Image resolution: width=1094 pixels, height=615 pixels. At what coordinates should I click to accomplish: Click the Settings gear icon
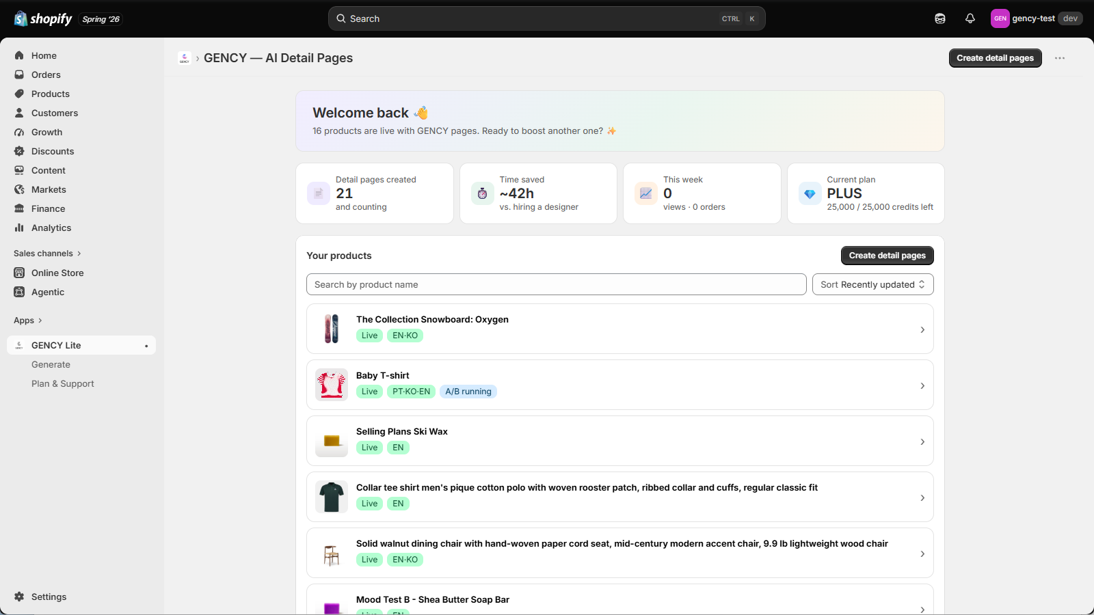coord(19,597)
